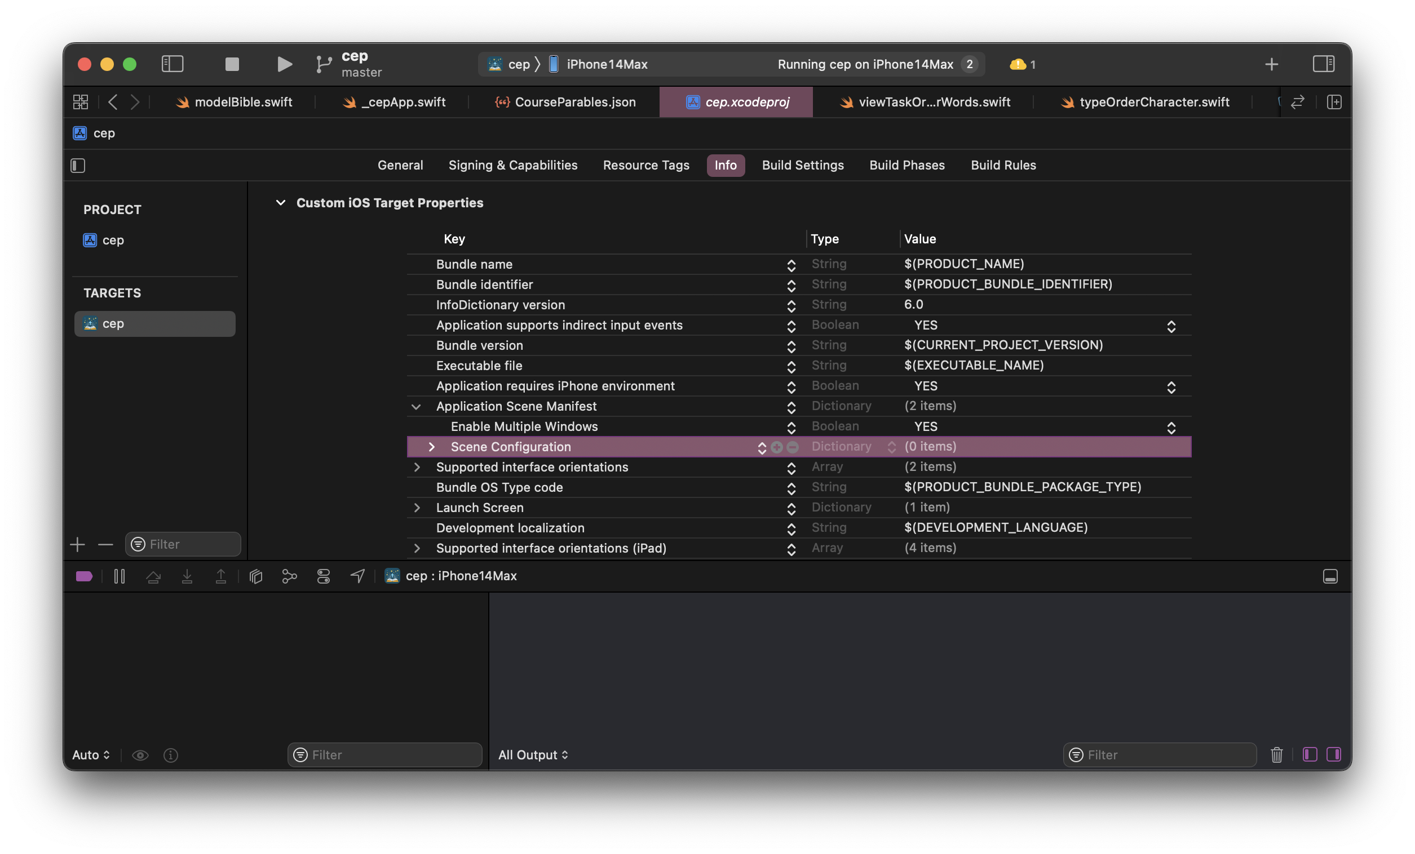Expand the Launch Screen row
The image size is (1415, 854).
point(417,508)
